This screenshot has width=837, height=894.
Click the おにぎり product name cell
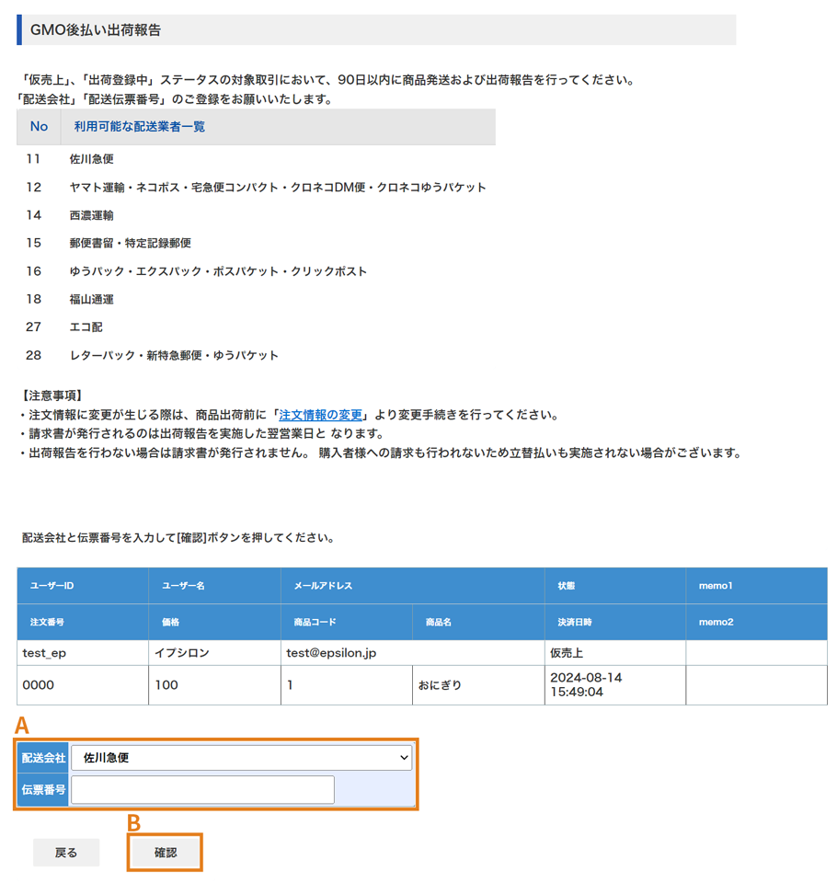tap(478, 684)
